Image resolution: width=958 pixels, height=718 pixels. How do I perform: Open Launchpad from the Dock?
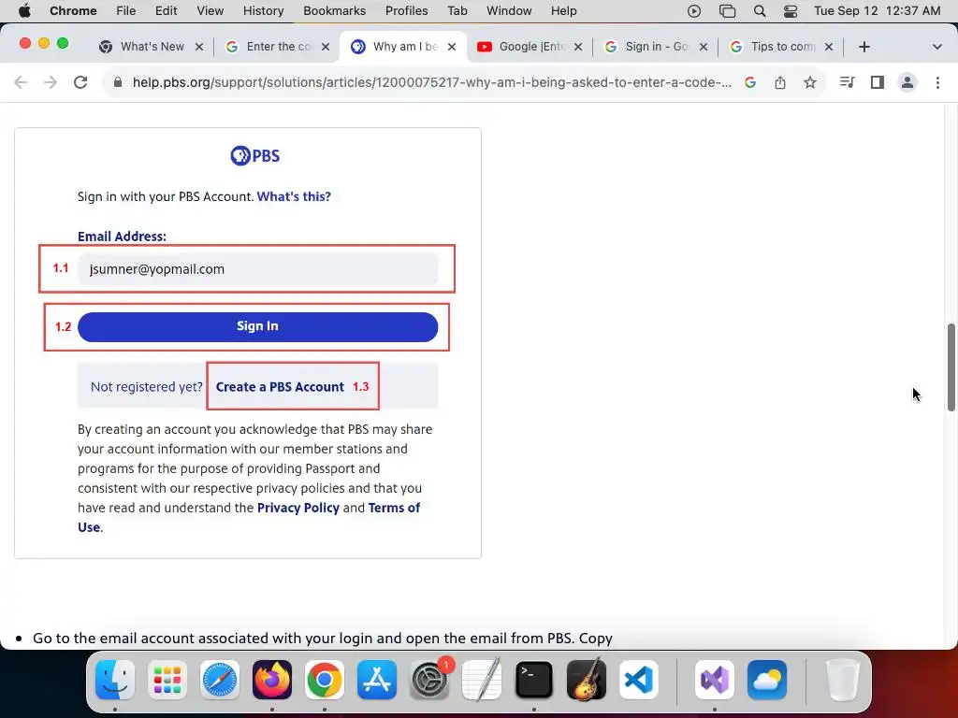tap(167, 680)
